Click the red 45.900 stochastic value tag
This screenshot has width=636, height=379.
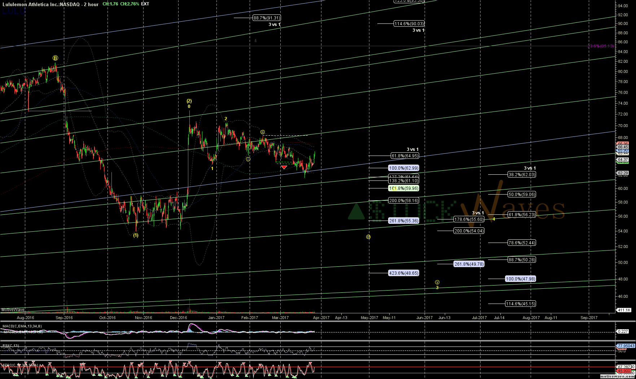point(624,371)
